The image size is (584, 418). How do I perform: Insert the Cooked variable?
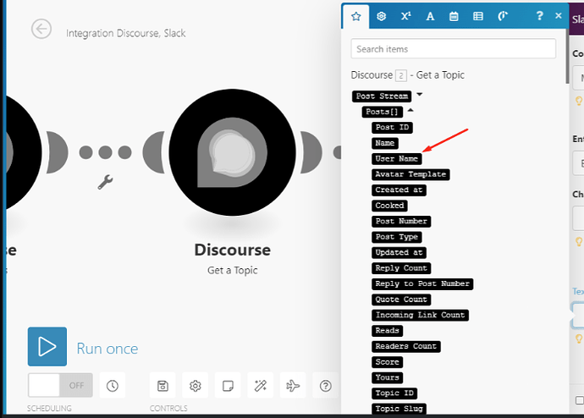pos(389,206)
